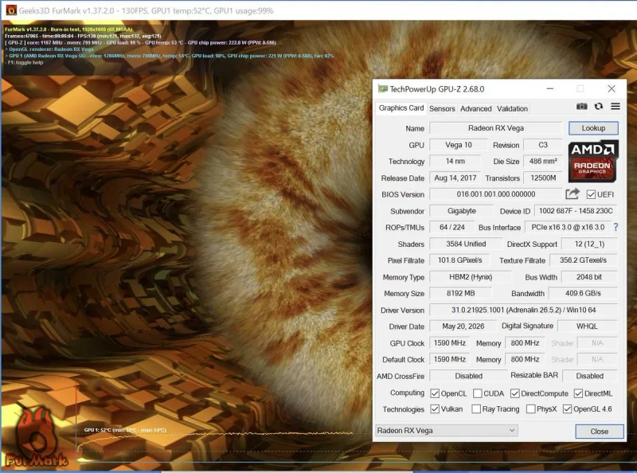Open the Advanced tab
Viewport: 637px width, 473px height.
[x=475, y=108]
